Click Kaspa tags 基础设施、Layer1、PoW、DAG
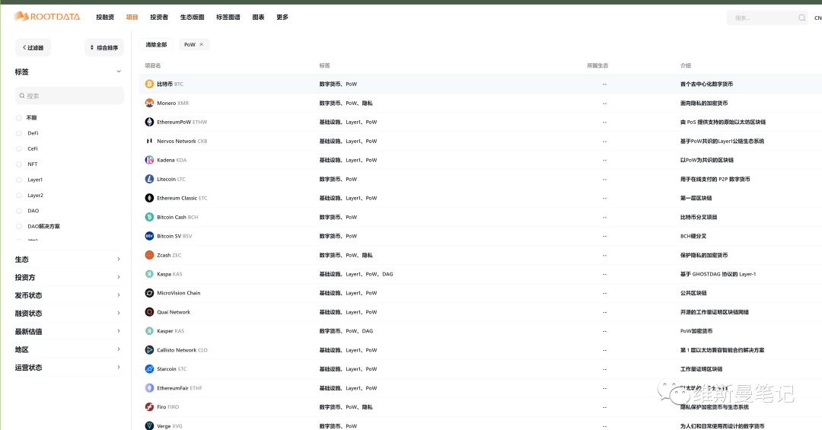The height and width of the screenshot is (430, 822). (356, 274)
